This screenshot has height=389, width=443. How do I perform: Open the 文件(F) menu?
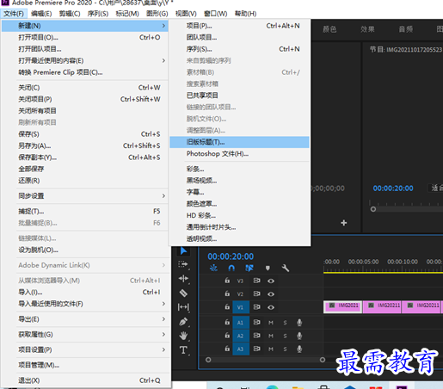pos(14,14)
